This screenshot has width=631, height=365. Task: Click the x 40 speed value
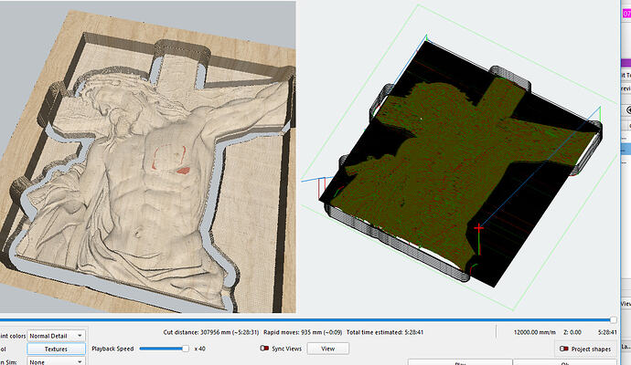200,349
